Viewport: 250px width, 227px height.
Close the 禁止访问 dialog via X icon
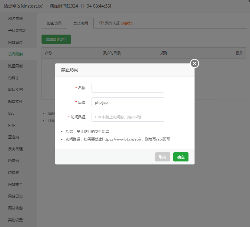click(194, 63)
